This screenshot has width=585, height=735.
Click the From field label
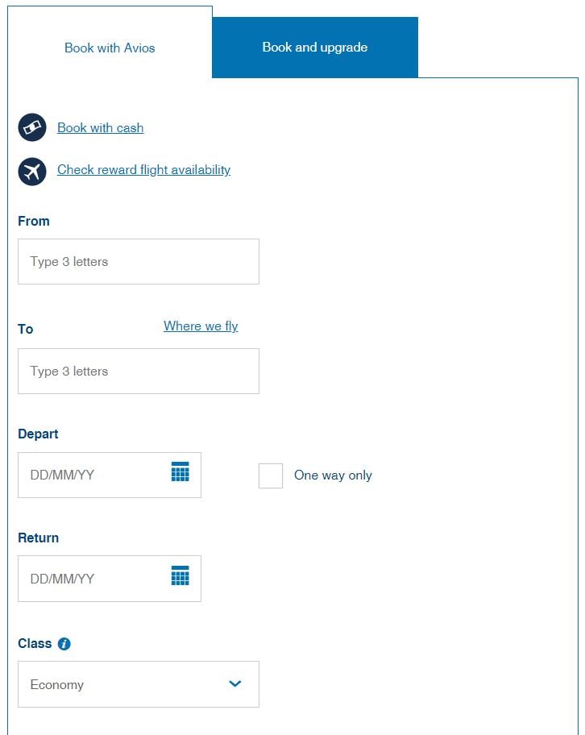click(34, 222)
